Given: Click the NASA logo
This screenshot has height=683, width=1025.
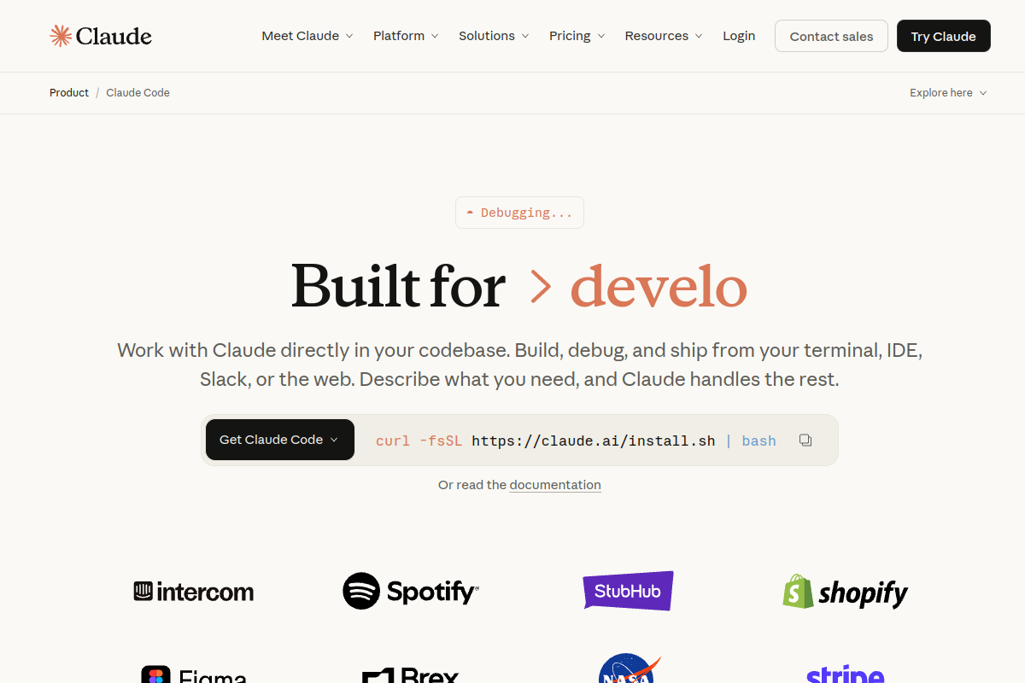Looking at the screenshot, I should [630, 670].
